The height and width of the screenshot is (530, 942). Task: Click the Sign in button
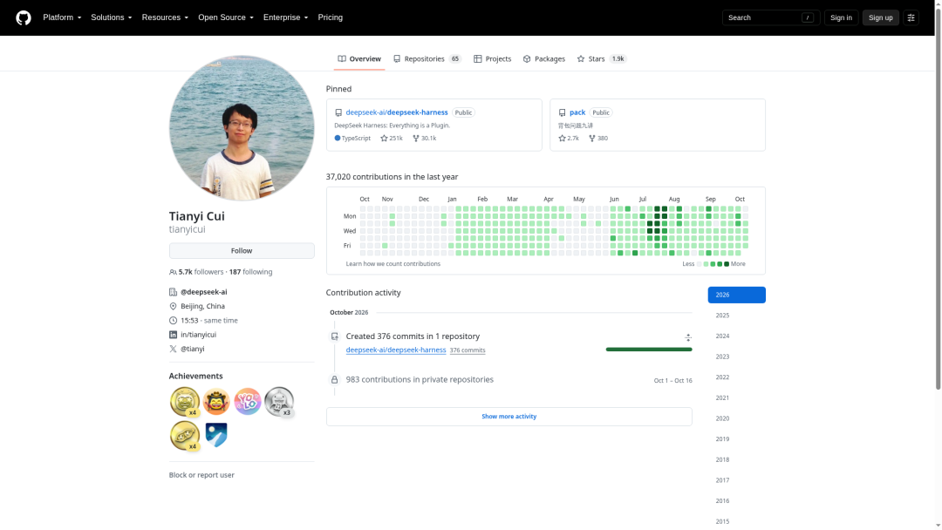pyautogui.click(x=841, y=17)
